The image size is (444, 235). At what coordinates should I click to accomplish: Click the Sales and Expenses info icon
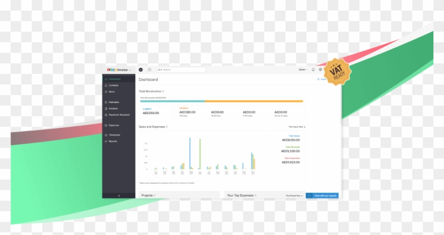pos(167,127)
